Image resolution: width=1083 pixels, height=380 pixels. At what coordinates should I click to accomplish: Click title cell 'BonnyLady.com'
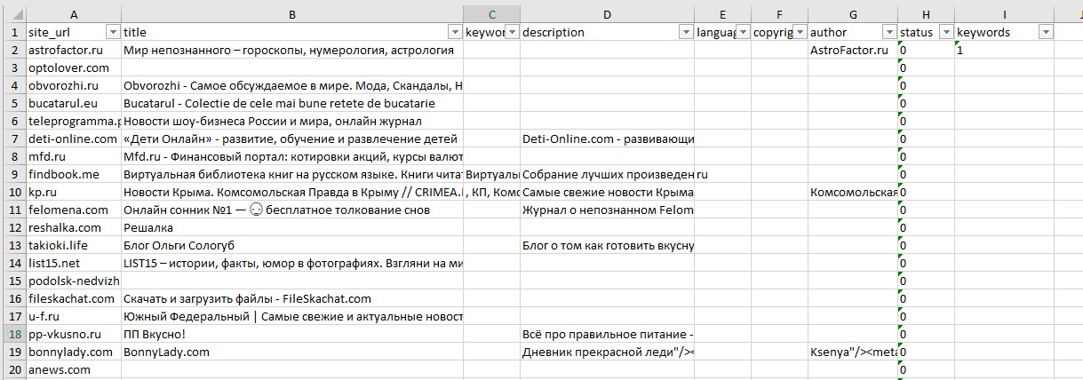292,352
